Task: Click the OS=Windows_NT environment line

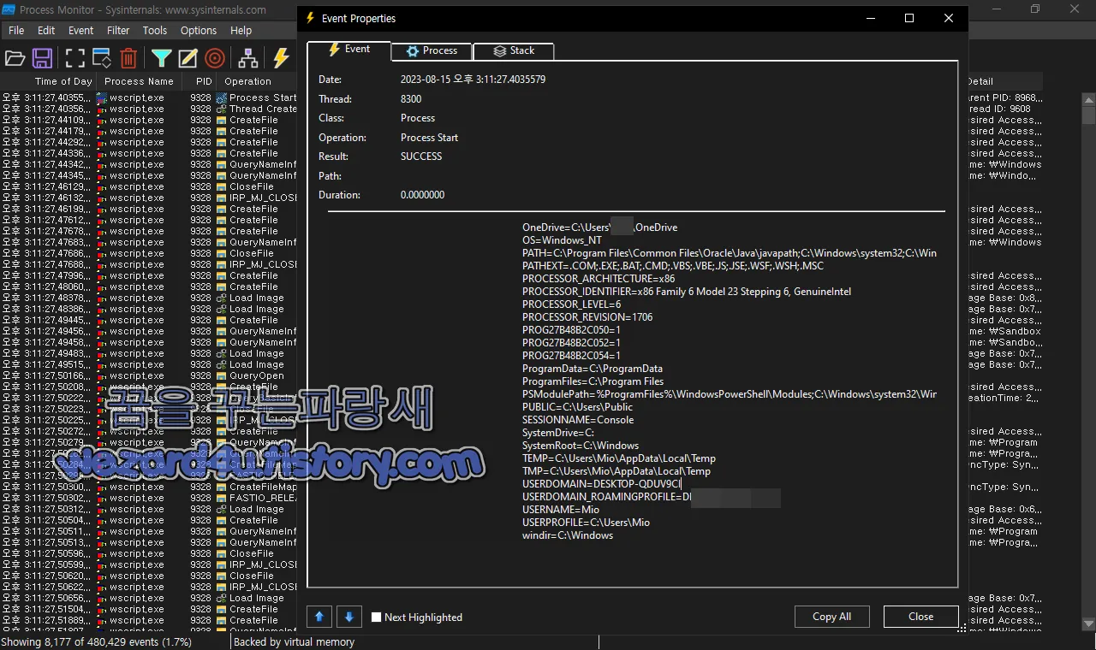Action: [562, 240]
